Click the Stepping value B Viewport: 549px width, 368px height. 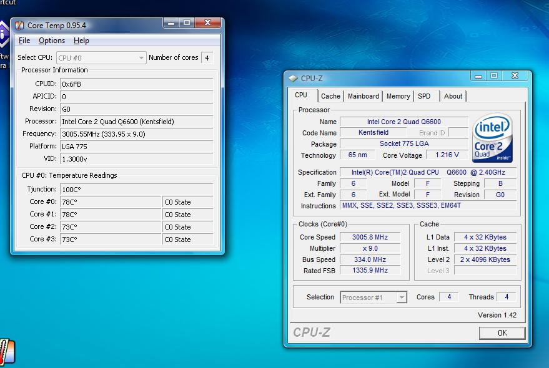point(500,183)
